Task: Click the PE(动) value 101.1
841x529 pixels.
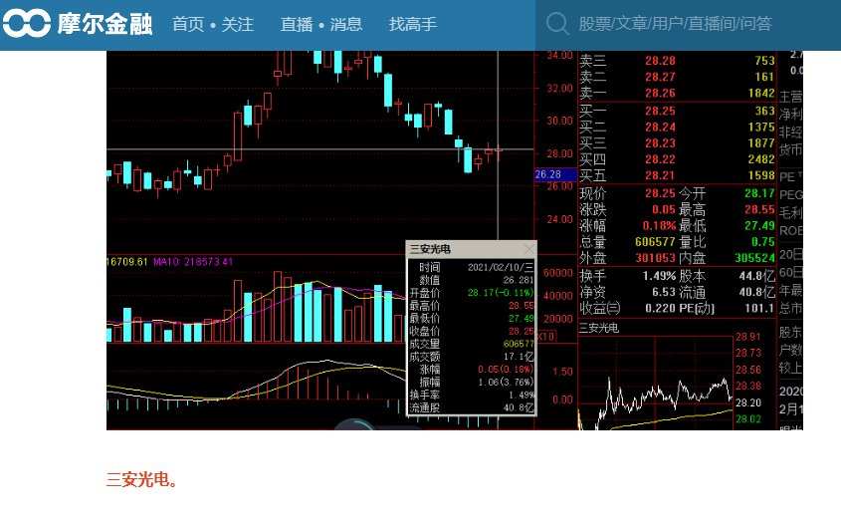Action: 759,308
